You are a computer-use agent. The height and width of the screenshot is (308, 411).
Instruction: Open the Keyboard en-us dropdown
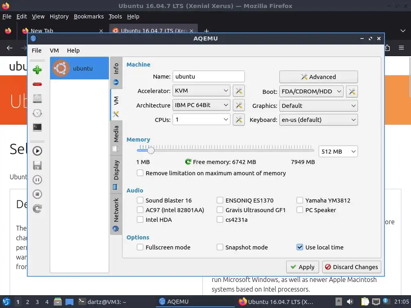[318, 120]
